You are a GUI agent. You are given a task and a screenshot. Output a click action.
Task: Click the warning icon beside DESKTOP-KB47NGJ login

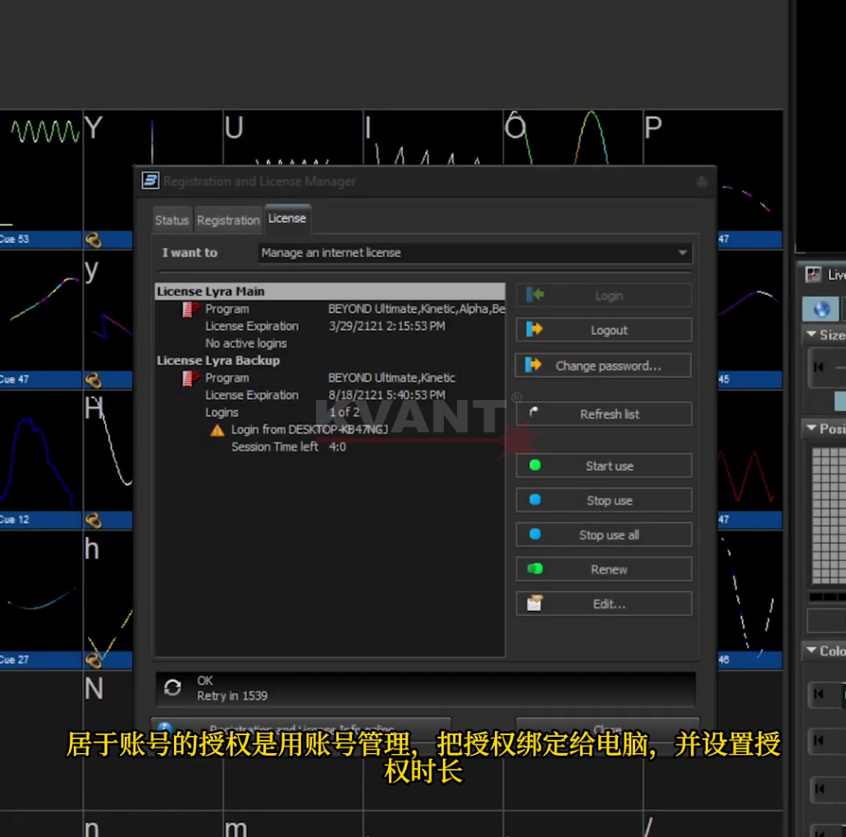tap(217, 430)
